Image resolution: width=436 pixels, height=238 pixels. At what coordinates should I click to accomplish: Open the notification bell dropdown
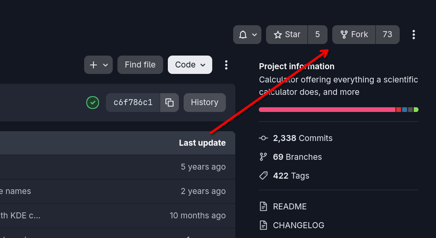pyautogui.click(x=247, y=35)
